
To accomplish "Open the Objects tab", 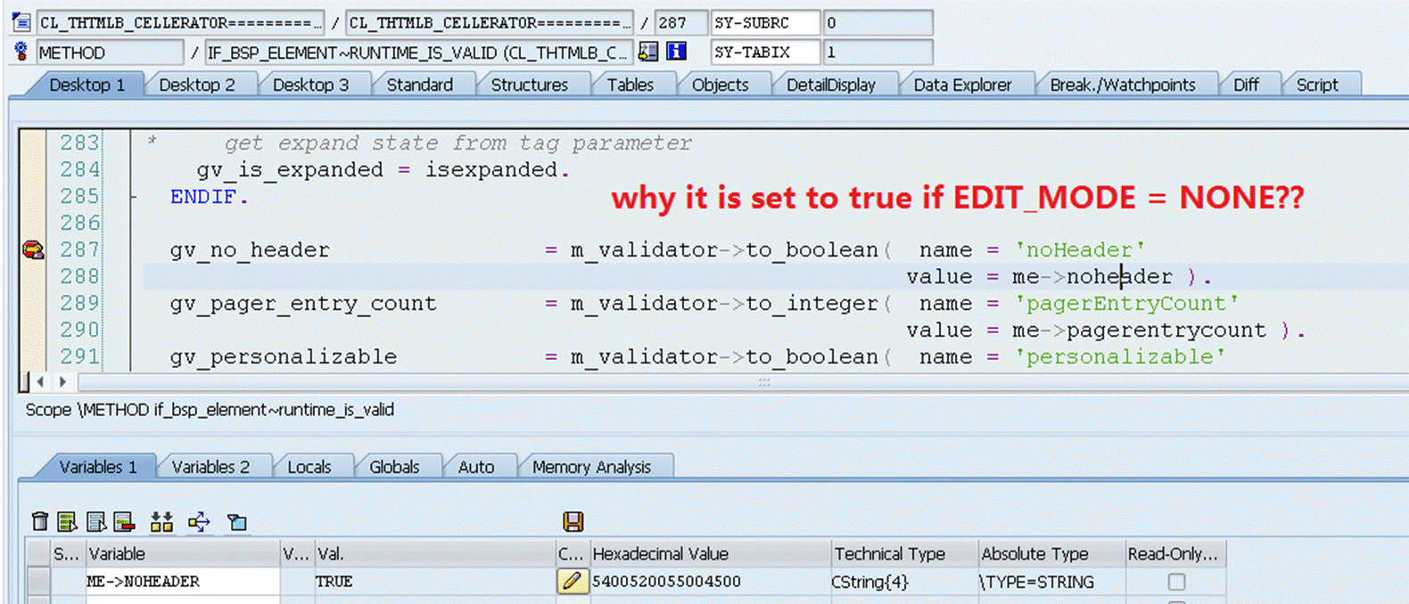I will coord(720,85).
